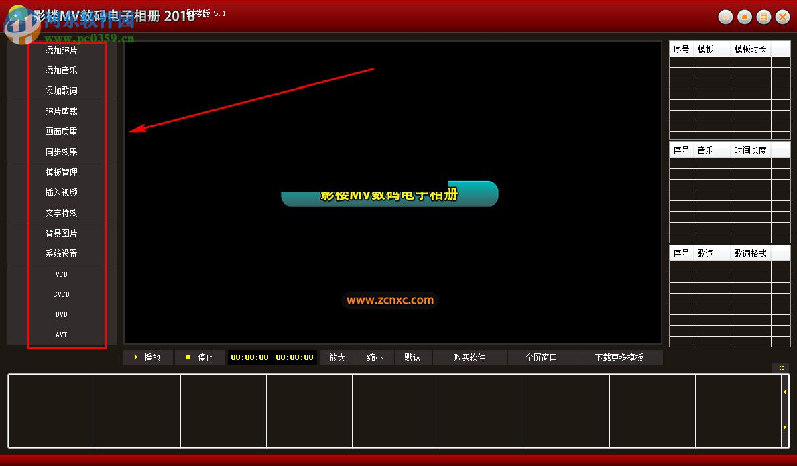Click the www.zcnxc.com link in preview
The height and width of the screenshot is (466, 797).
(390, 300)
